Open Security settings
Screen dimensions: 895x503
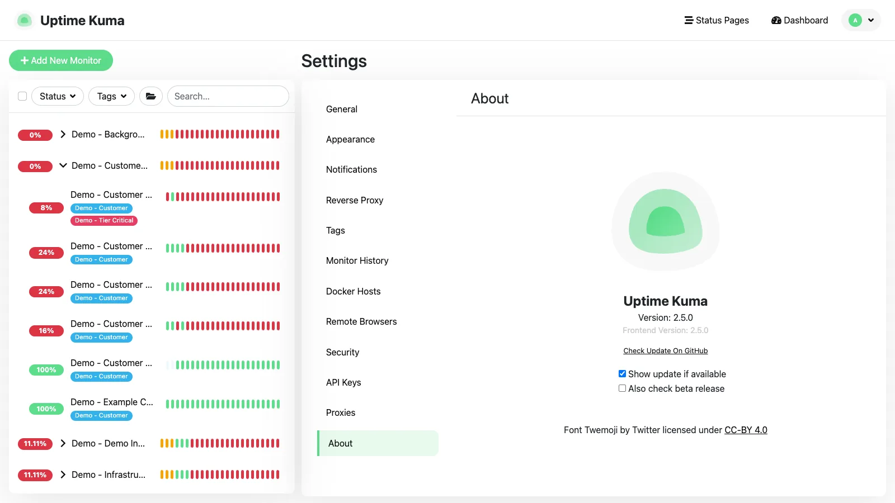coord(378,352)
